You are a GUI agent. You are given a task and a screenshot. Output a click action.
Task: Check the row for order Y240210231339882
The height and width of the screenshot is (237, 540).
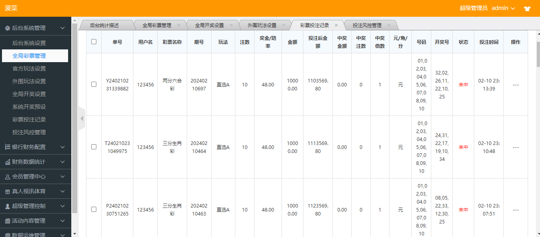94,84
